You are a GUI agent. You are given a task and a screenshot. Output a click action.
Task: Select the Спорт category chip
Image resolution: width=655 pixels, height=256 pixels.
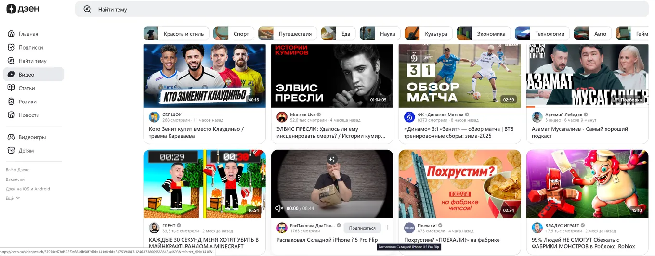coord(234,34)
